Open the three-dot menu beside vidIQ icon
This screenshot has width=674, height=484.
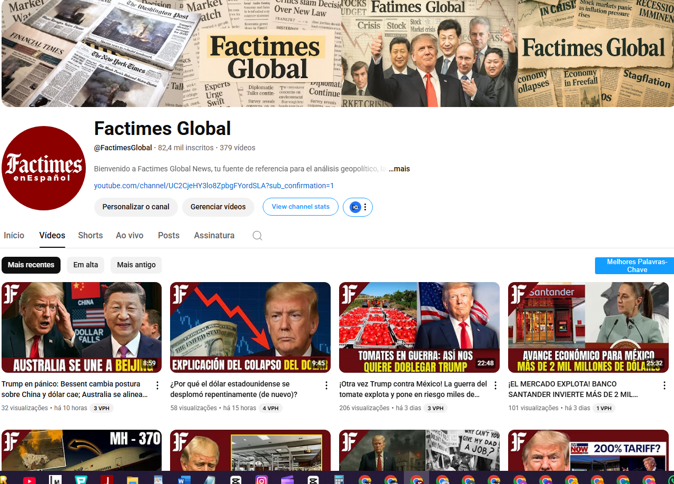365,207
